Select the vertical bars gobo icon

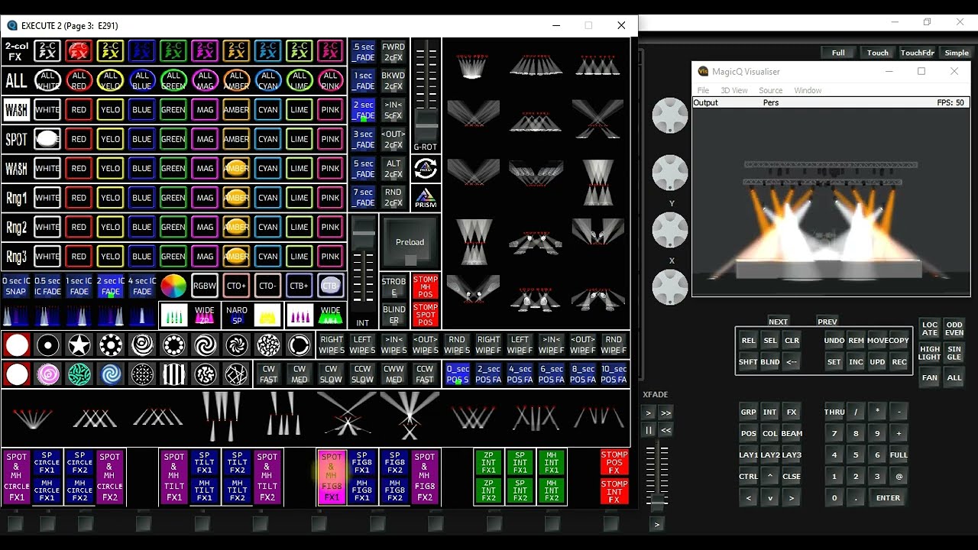pyautogui.click(x=173, y=374)
